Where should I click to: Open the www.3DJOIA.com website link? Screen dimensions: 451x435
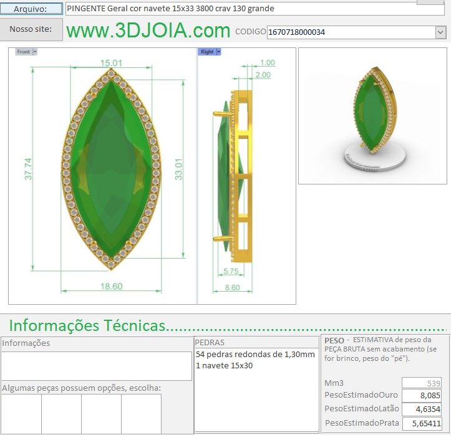(x=148, y=31)
